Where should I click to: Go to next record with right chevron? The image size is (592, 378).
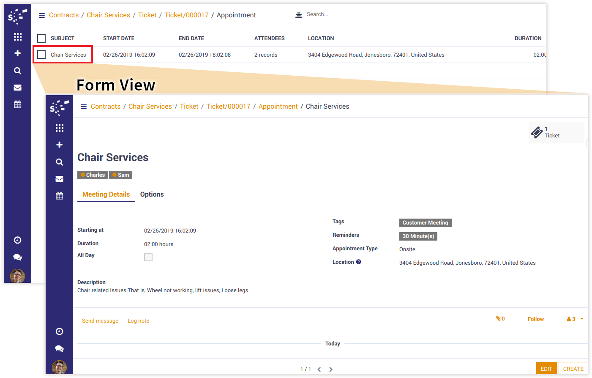coord(331,369)
